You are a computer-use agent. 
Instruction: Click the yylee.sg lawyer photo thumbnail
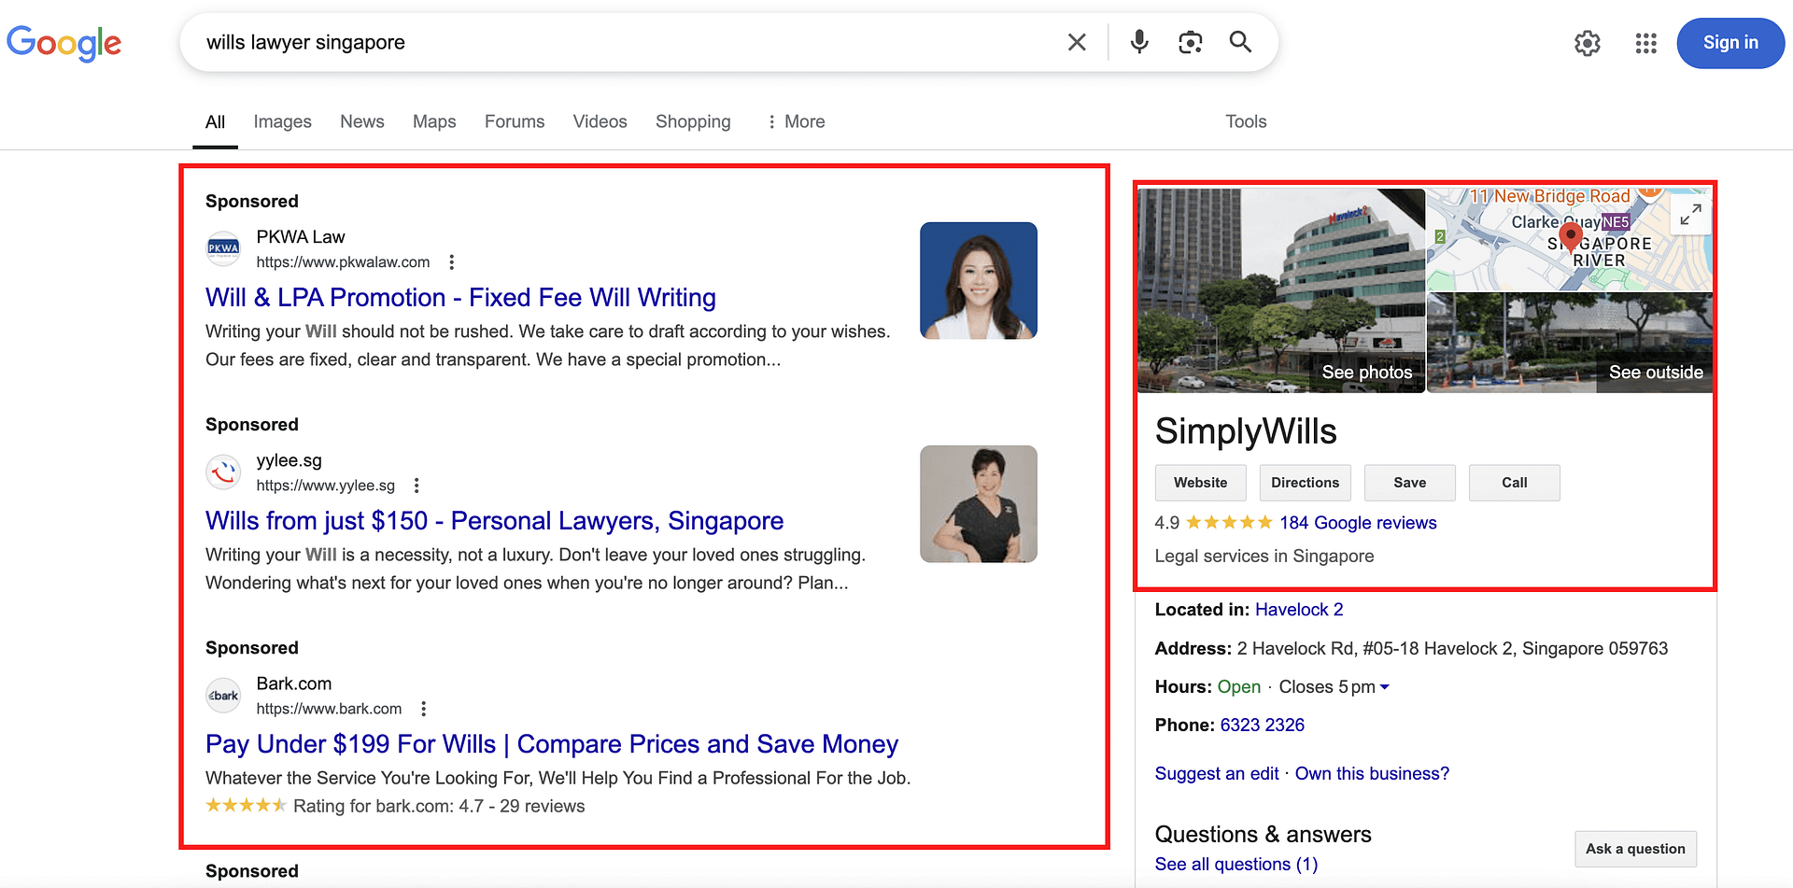(x=979, y=503)
